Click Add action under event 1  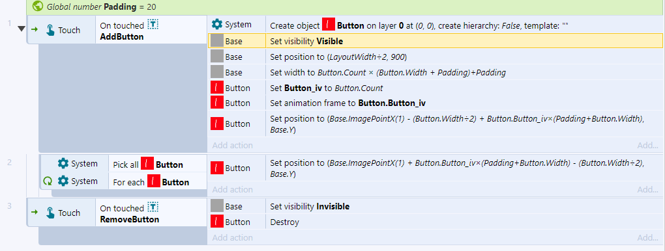[232, 145]
